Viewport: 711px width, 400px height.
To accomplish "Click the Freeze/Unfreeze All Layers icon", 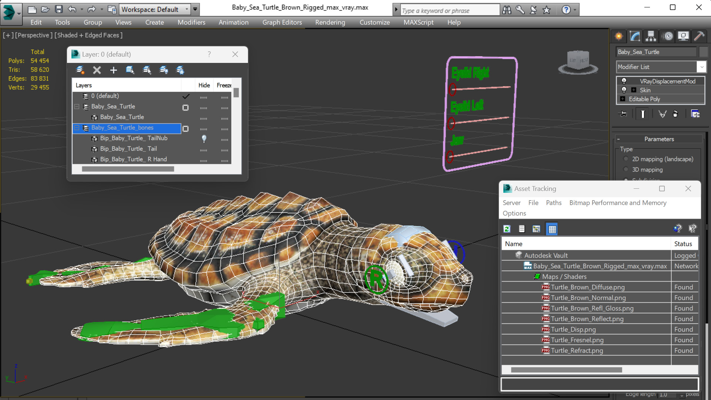I will pyautogui.click(x=180, y=70).
